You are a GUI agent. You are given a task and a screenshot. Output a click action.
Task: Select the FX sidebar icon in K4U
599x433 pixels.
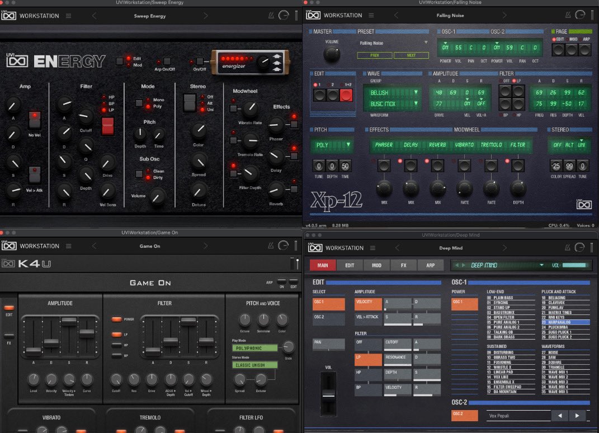click(8, 337)
